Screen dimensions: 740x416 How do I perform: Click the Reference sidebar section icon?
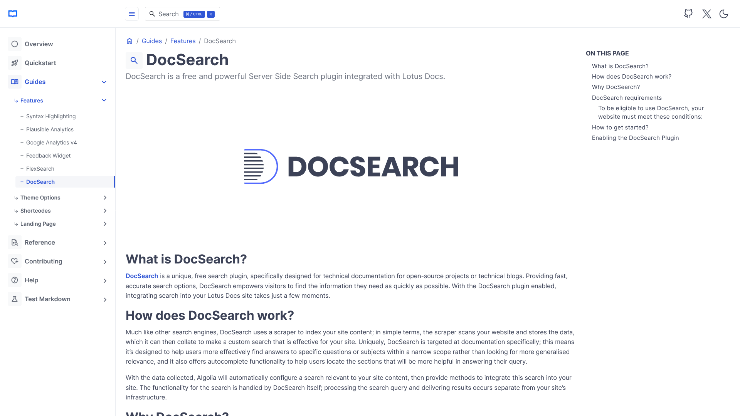click(15, 242)
